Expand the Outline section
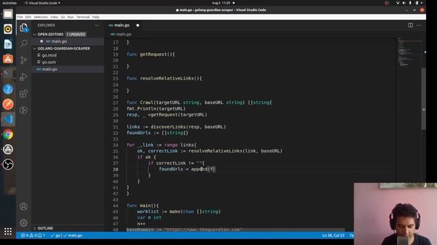This screenshot has height=245, width=437. tap(45, 229)
